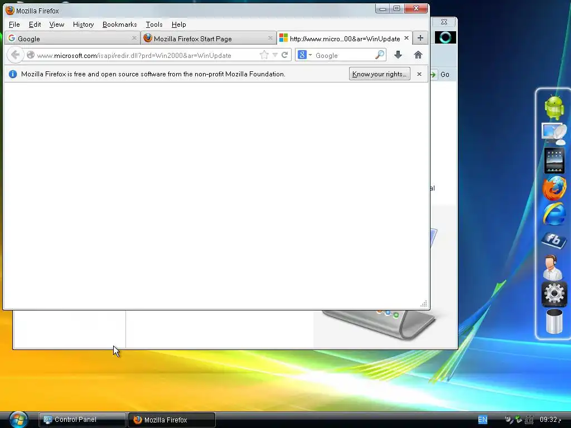This screenshot has width=571, height=428.
Task: Dismiss the Mozilla Foundation info bar
Action: 419,74
